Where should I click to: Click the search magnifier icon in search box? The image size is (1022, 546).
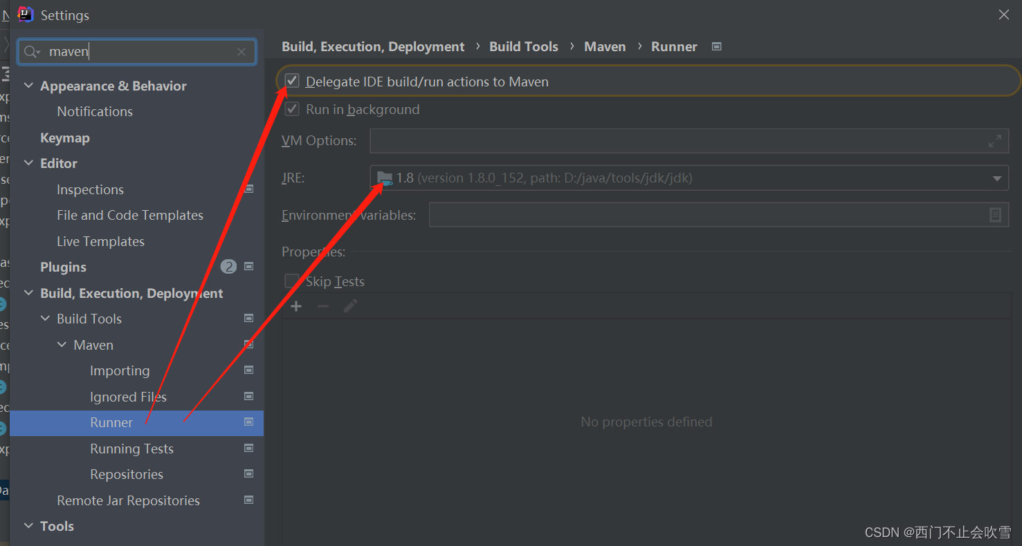32,52
